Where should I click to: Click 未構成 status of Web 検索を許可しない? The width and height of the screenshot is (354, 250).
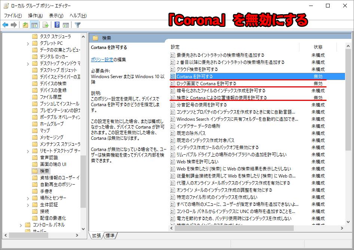pos(318,162)
